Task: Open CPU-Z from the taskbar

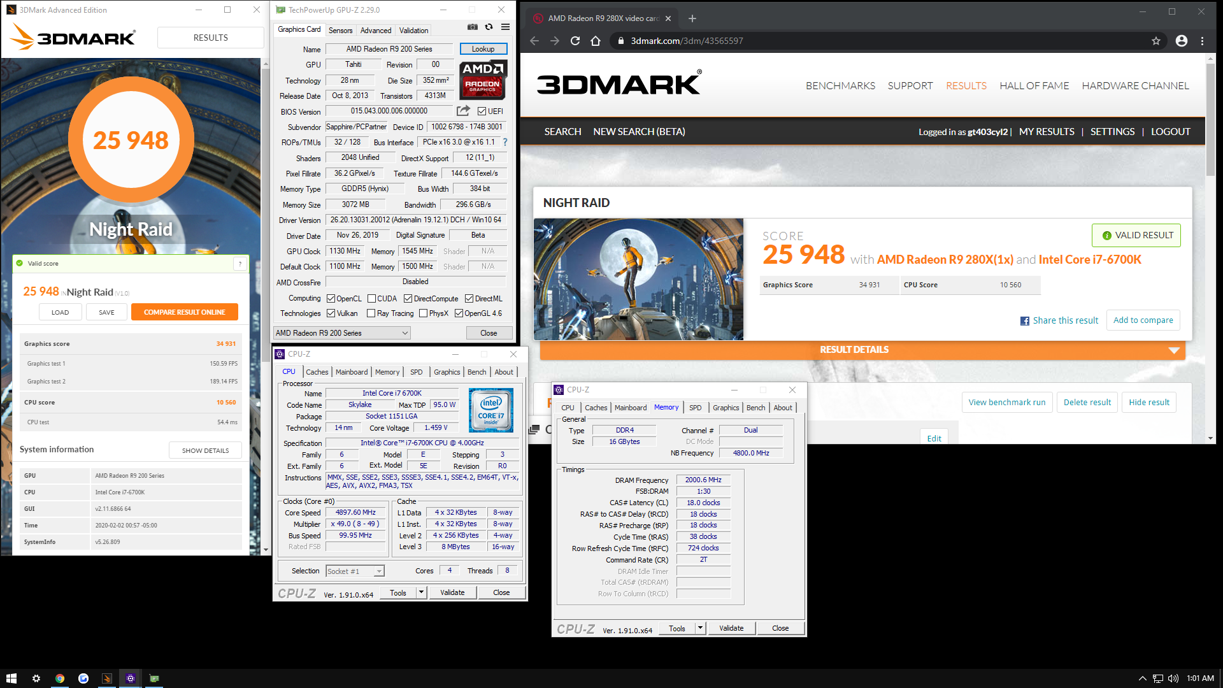Action: (x=131, y=678)
